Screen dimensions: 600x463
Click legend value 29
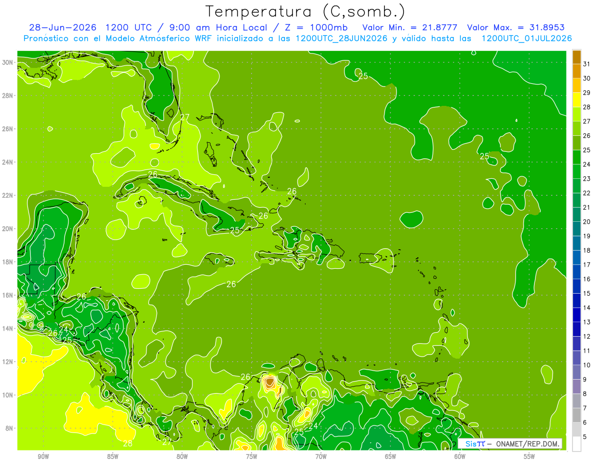click(x=587, y=92)
